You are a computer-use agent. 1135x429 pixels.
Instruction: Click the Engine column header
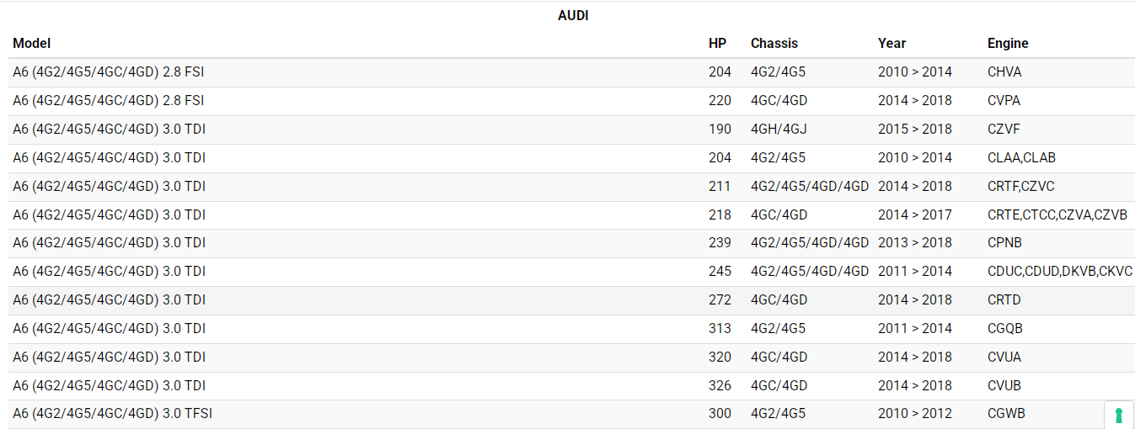tap(1008, 44)
